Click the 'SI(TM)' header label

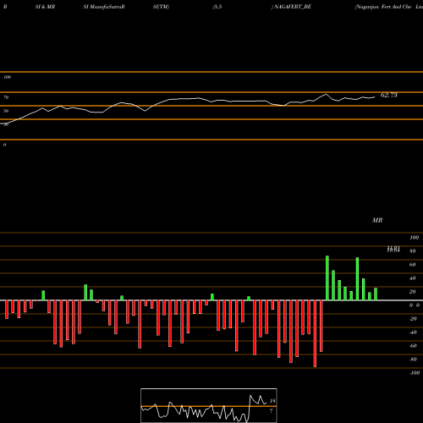[161, 7]
